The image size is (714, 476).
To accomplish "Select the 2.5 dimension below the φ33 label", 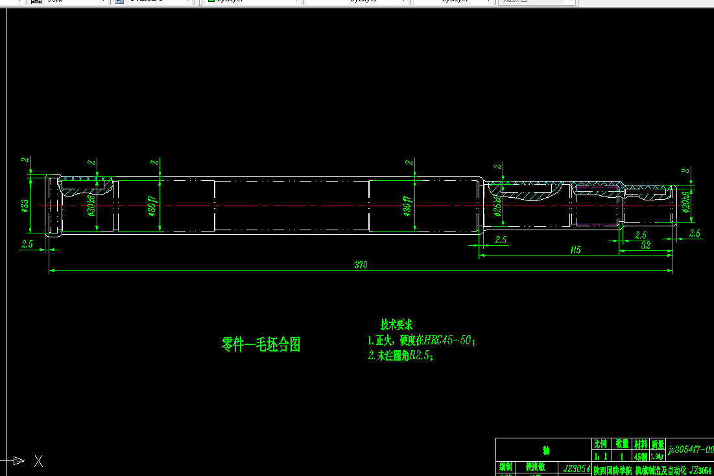I will (27, 244).
